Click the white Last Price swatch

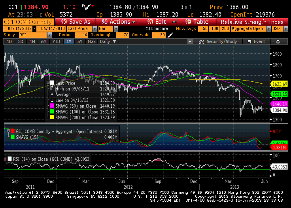[52, 82]
